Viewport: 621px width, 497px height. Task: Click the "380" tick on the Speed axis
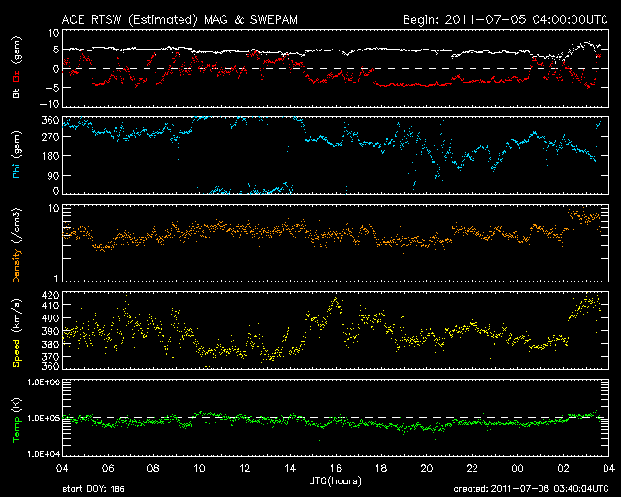click(x=50, y=344)
